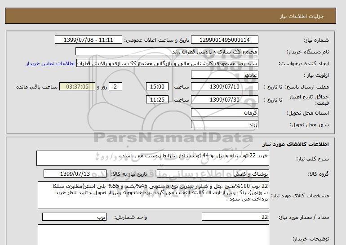Click the تاریخ نیاز به کالا date field
346x245 pixels.
[x=75, y=174]
